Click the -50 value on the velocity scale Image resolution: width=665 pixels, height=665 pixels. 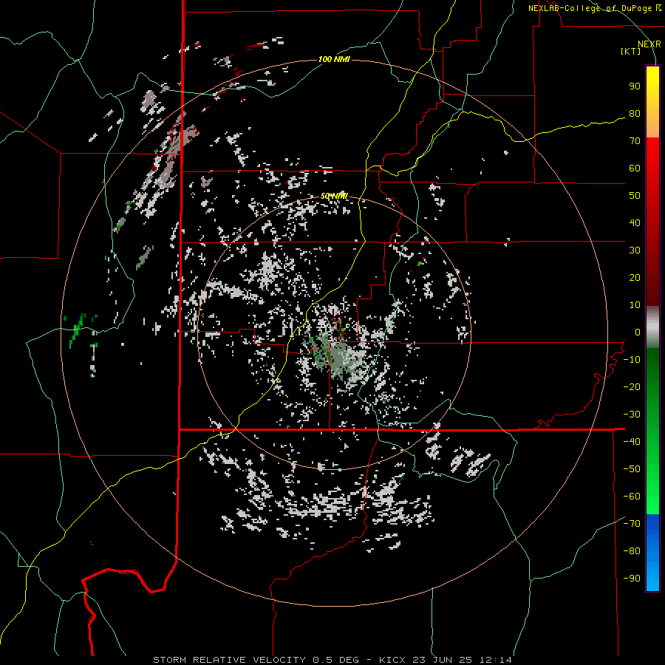[632, 469]
